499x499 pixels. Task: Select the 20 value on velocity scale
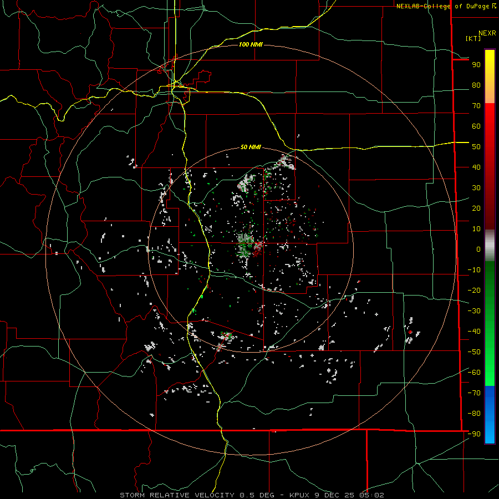pos(476,208)
